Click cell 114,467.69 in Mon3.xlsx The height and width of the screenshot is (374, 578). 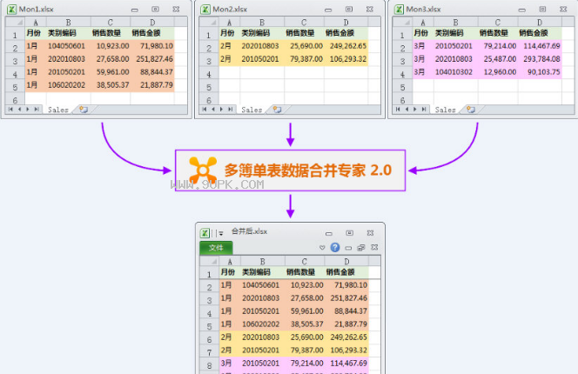click(541, 46)
